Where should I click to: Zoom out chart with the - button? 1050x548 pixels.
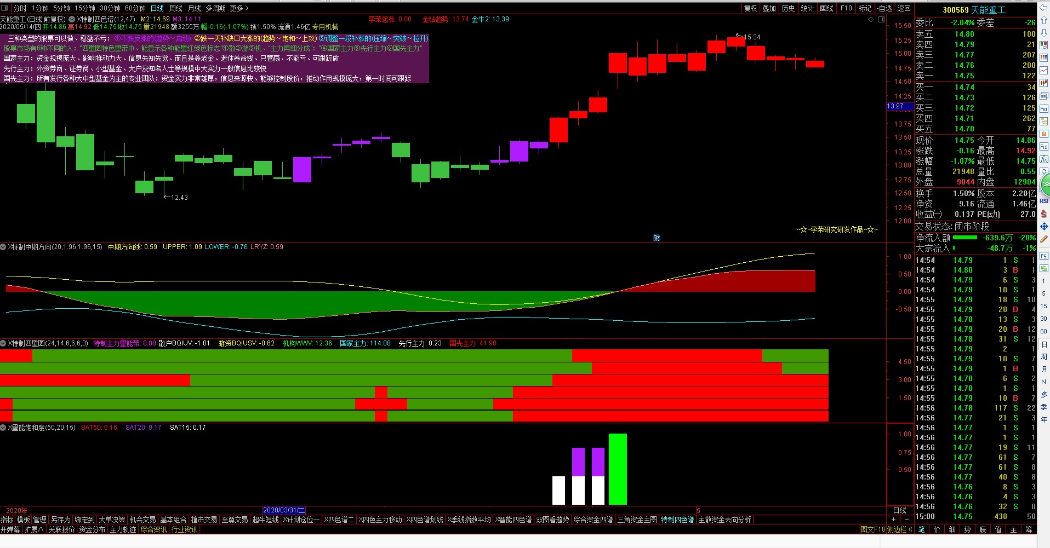pyautogui.click(x=907, y=520)
